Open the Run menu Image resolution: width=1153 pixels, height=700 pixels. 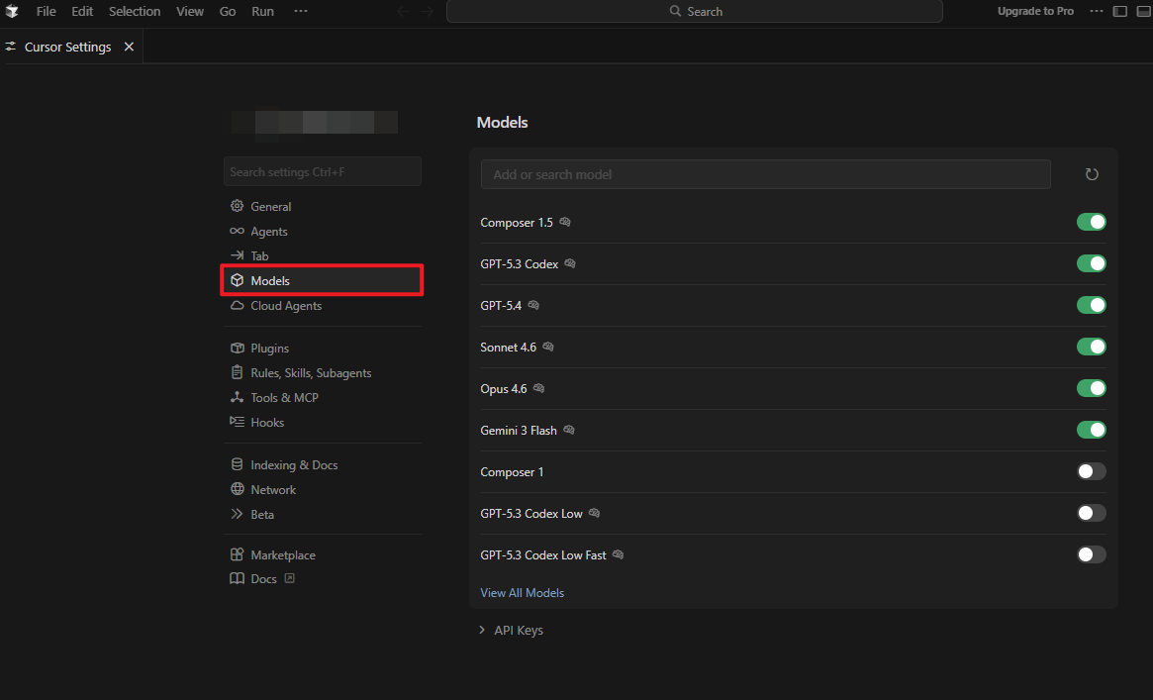coord(262,11)
